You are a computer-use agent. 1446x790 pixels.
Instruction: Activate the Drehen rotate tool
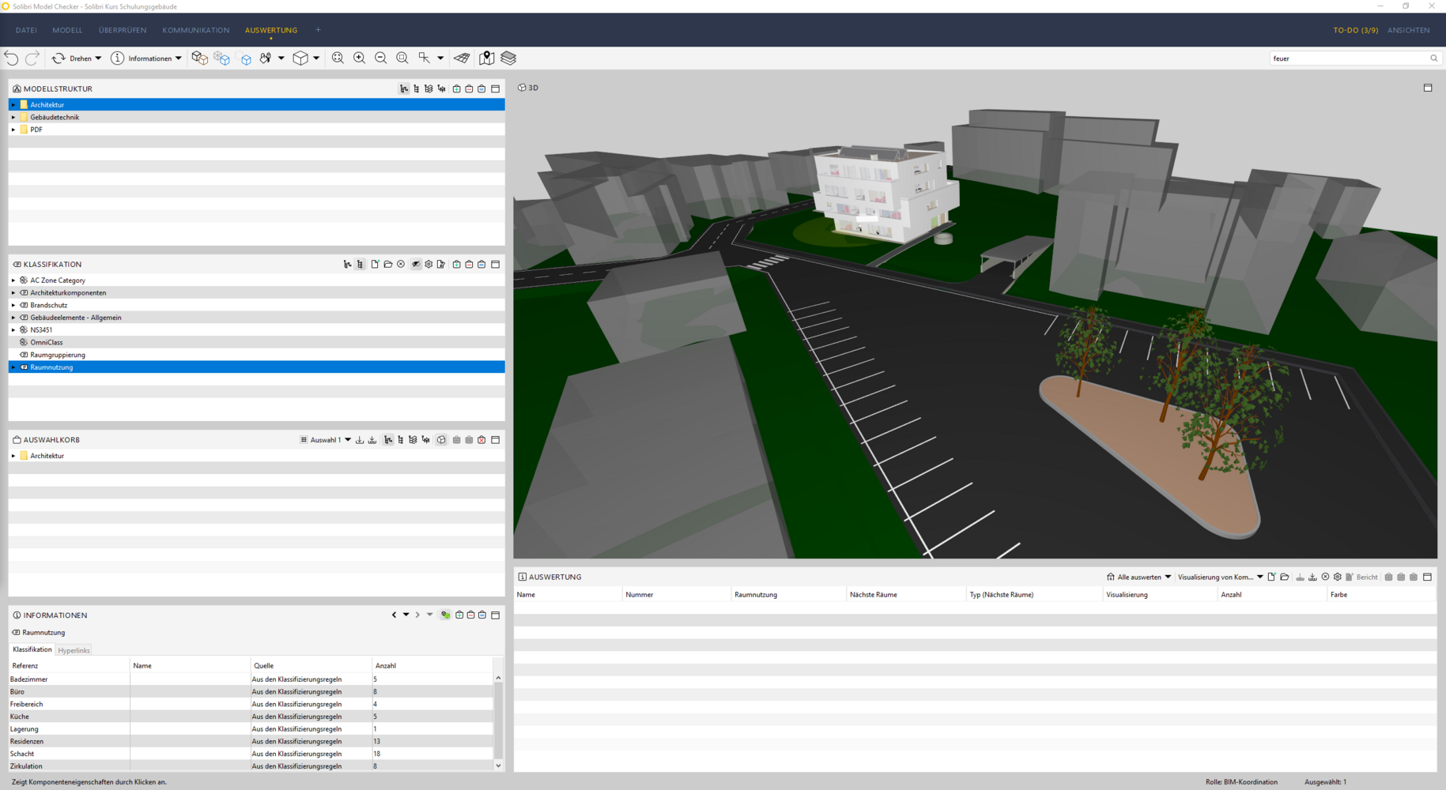click(72, 58)
